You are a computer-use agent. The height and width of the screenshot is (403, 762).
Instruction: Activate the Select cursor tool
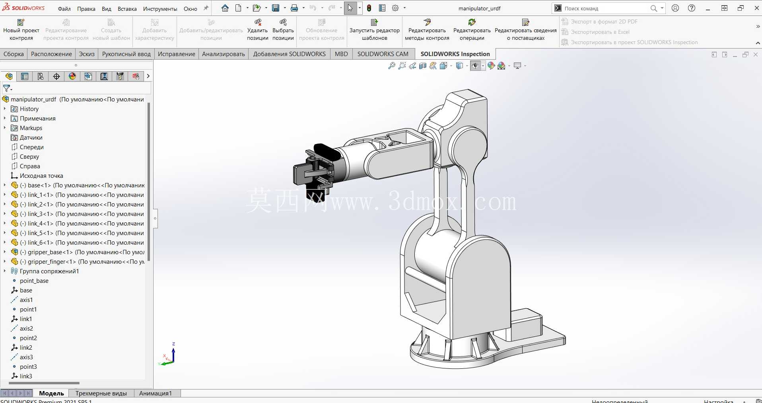(350, 8)
